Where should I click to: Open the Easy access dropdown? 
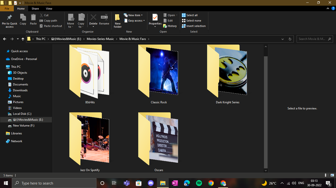tap(134, 21)
